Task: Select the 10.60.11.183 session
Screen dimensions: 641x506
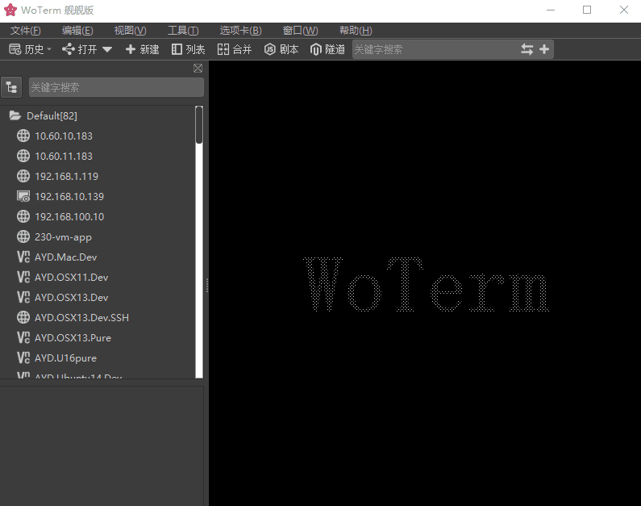Action: tap(64, 157)
